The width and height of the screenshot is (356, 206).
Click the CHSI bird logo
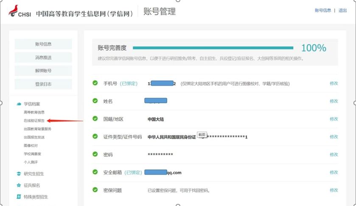14,11
